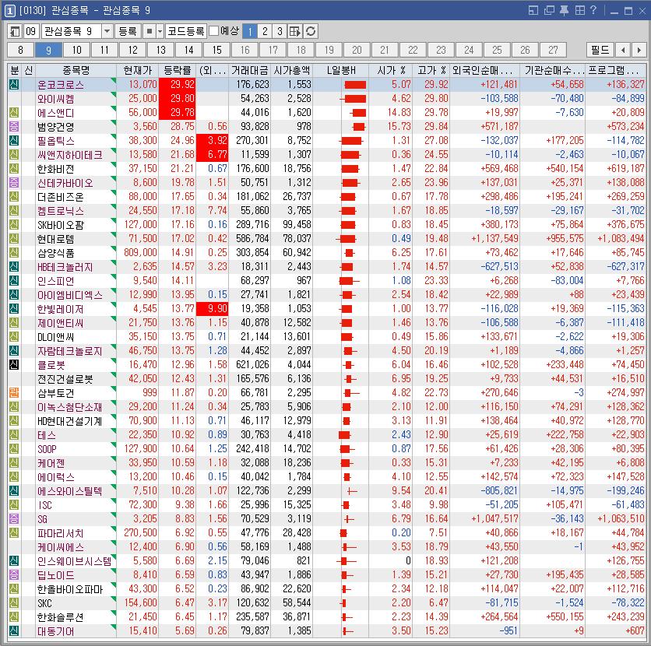Click the 신 badge on the 삼양식품 row
Viewport: 651px width, 646px height.
14,253
